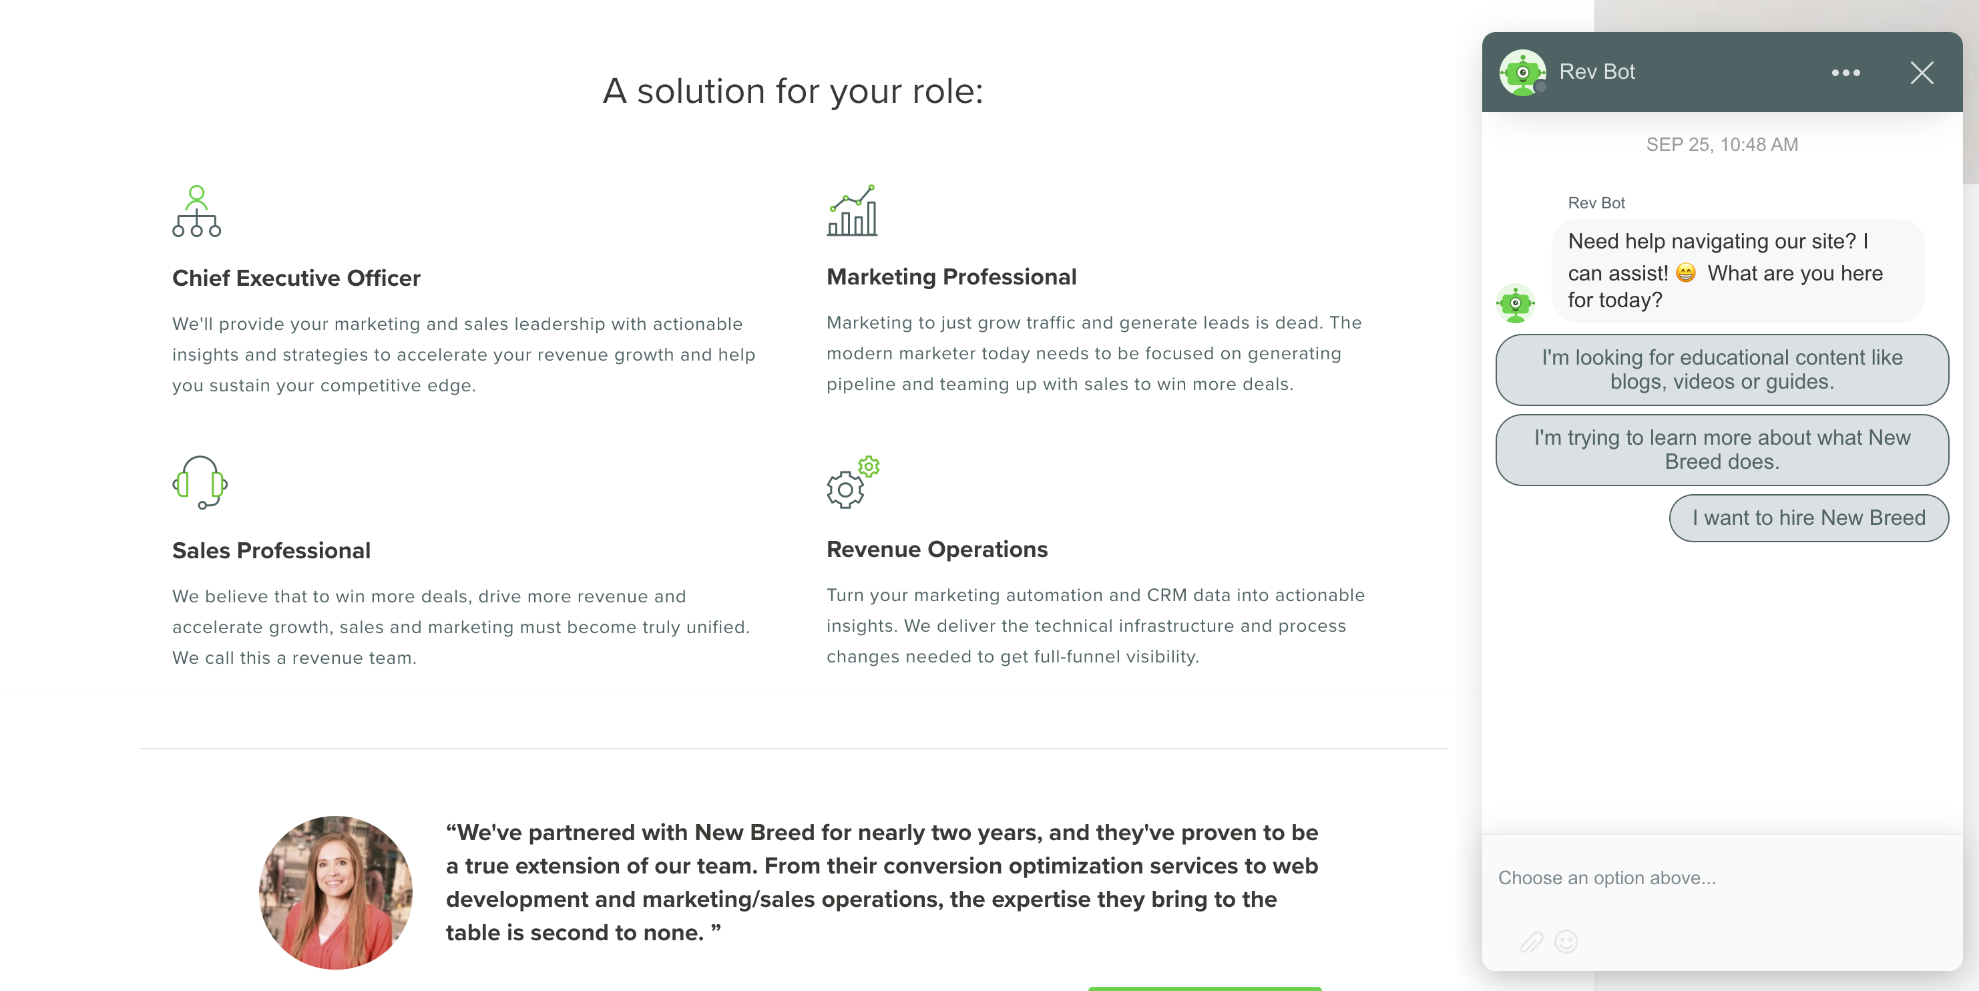Click the Sales Professional headset icon

[x=200, y=482]
